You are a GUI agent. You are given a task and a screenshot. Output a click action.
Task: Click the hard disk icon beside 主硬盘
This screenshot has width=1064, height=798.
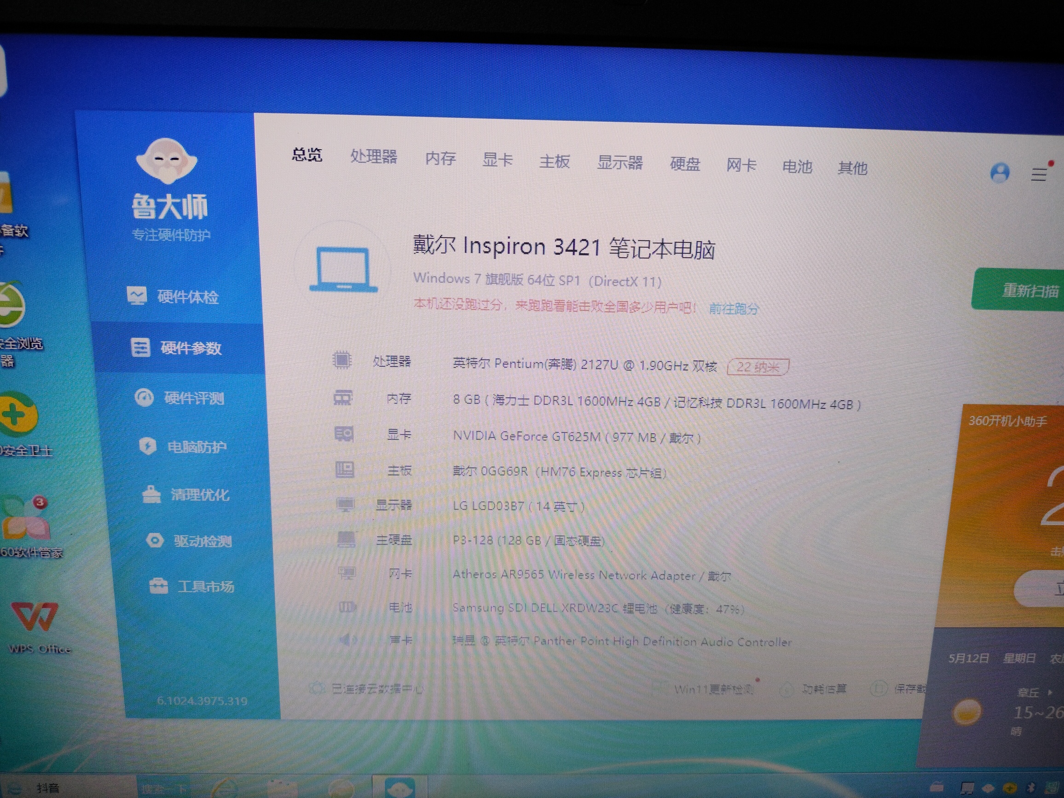tap(347, 539)
